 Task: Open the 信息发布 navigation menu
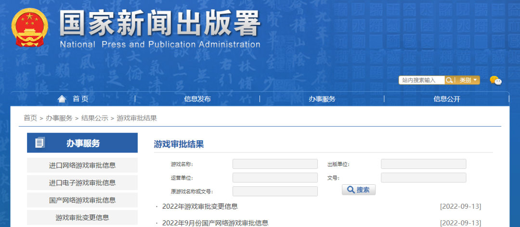(x=197, y=99)
